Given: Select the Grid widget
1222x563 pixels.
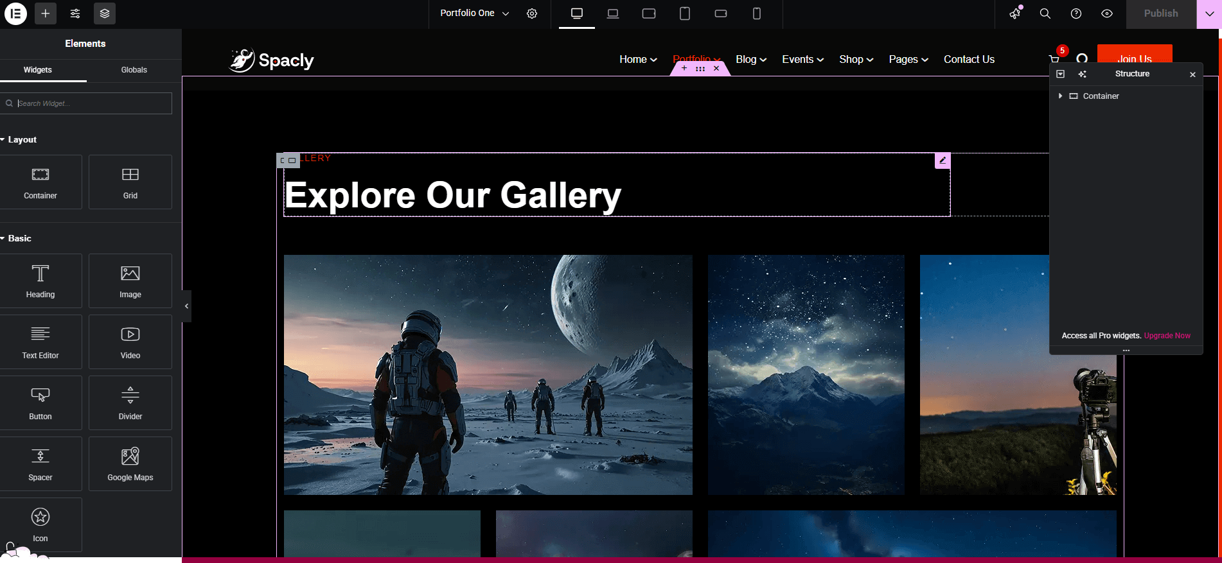Looking at the screenshot, I should pyautogui.click(x=130, y=182).
